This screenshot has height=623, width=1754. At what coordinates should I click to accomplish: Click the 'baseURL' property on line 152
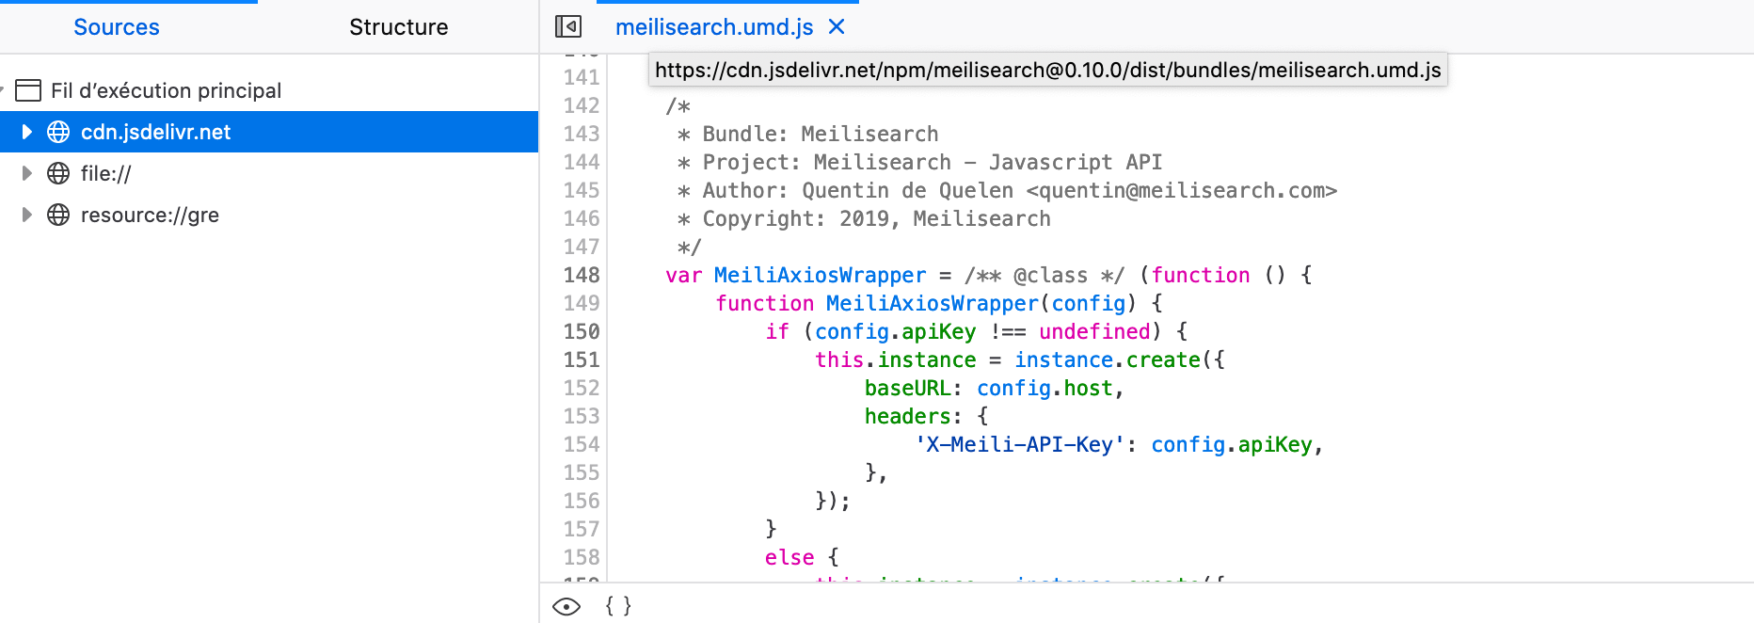(907, 388)
